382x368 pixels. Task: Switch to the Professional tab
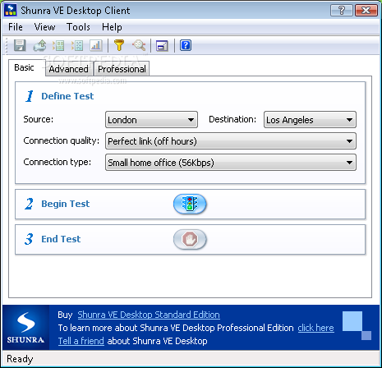pyautogui.click(x=122, y=69)
